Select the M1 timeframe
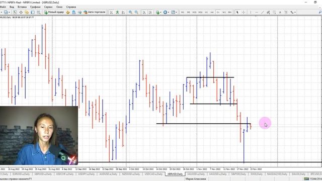Viewport: 322px width, 181px height. pyautogui.click(x=183, y=12)
